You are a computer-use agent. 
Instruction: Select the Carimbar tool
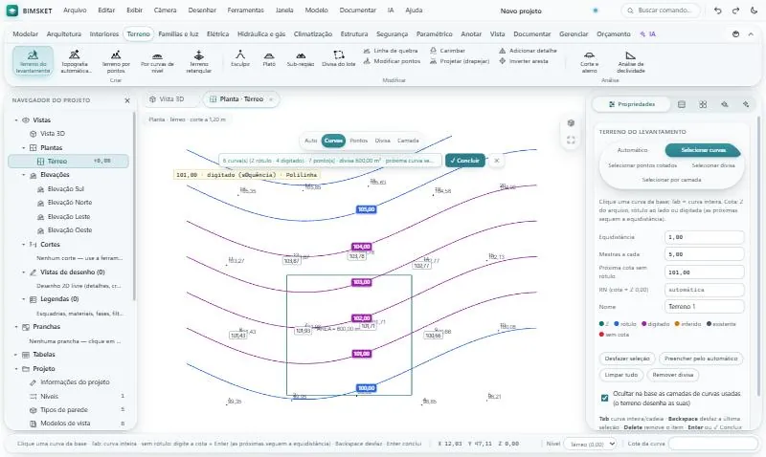[447, 51]
